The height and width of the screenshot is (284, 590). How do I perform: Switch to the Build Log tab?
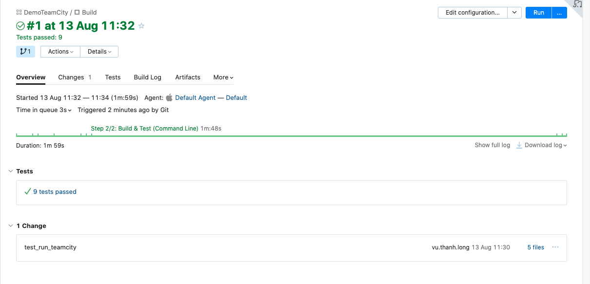tap(147, 77)
